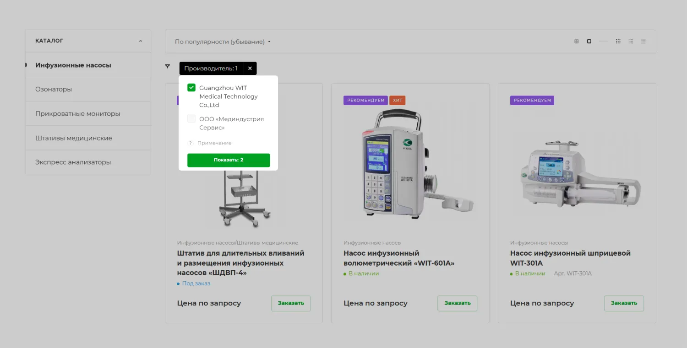Screen dimensions: 687x348
Task: Uncheck Guangzhou WIT Medical Technology checkbox
Action: (x=191, y=88)
